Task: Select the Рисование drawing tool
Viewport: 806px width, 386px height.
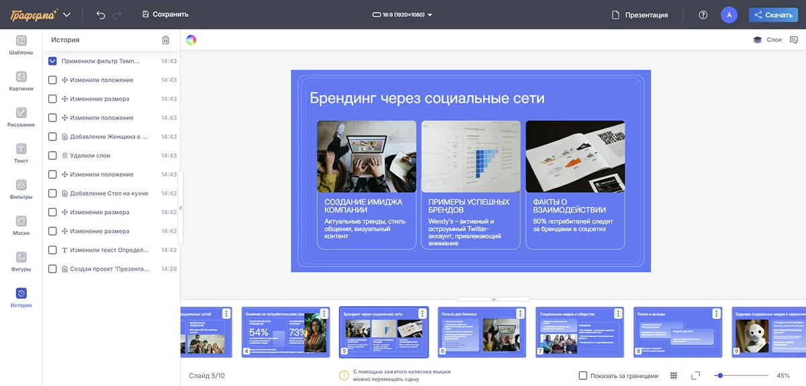Action: 21,117
